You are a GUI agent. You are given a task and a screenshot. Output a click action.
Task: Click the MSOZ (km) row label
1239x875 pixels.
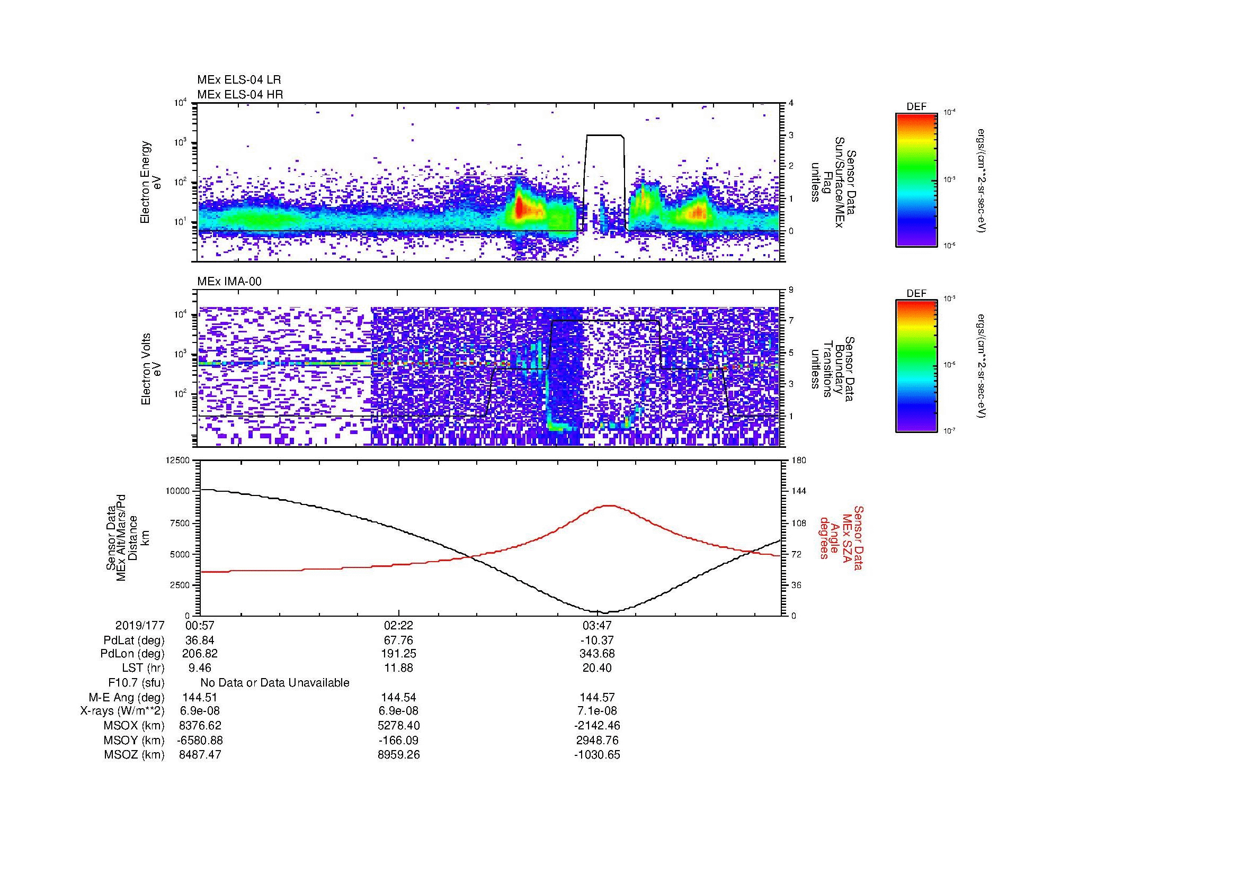[134, 755]
